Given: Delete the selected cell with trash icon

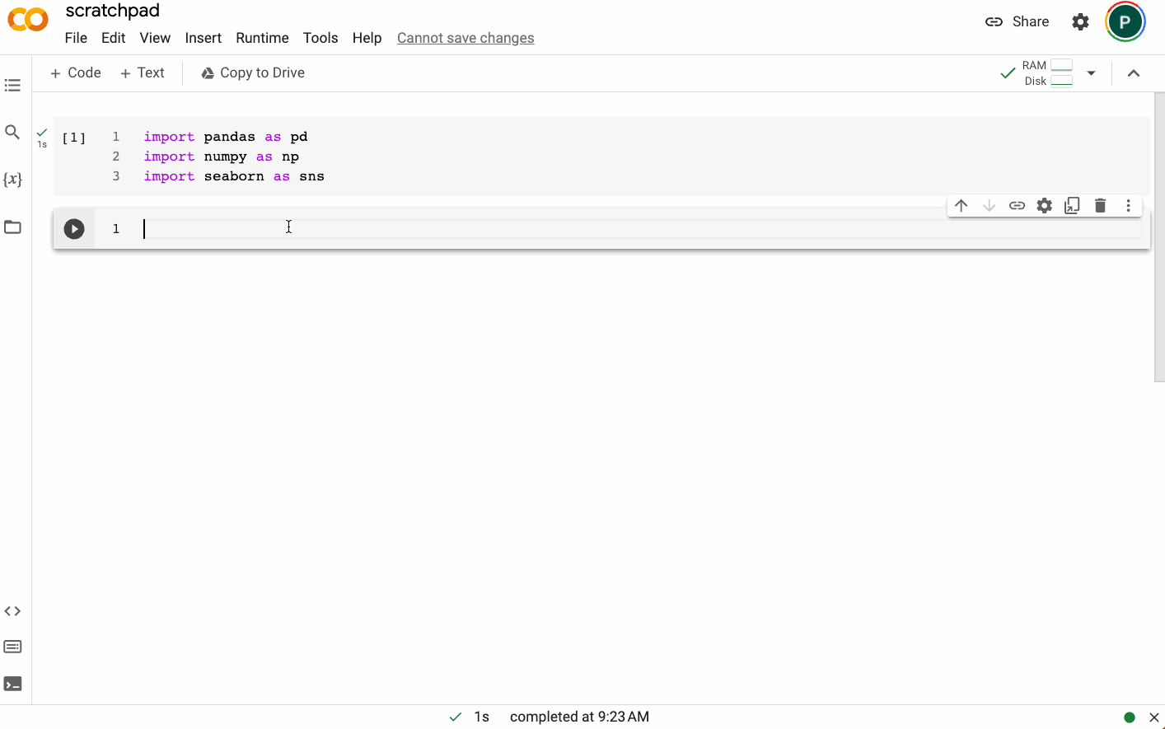Looking at the screenshot, I should 1100,206.
